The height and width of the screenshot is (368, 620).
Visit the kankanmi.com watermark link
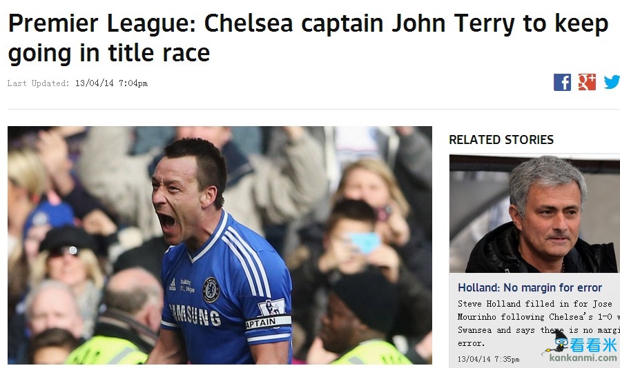click(583, 358)
